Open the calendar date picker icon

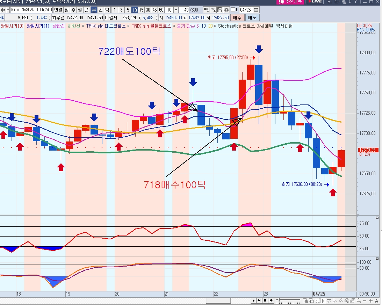click(x=256, y=10)
